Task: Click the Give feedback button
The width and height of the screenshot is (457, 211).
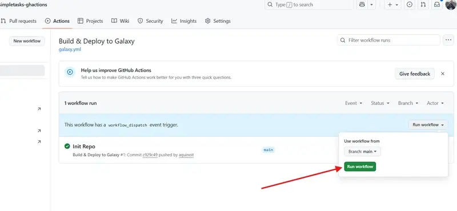Action: tap(415, 74)
